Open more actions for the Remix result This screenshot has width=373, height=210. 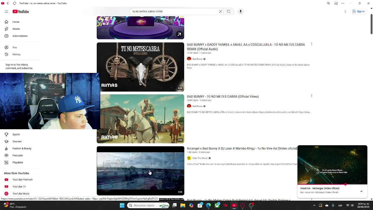(312, 44)
